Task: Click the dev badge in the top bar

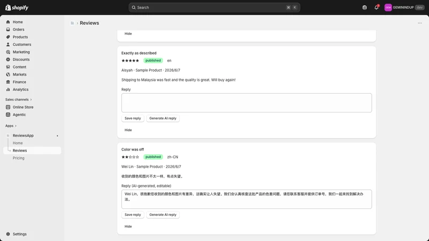Action: (x=420, y=7)
